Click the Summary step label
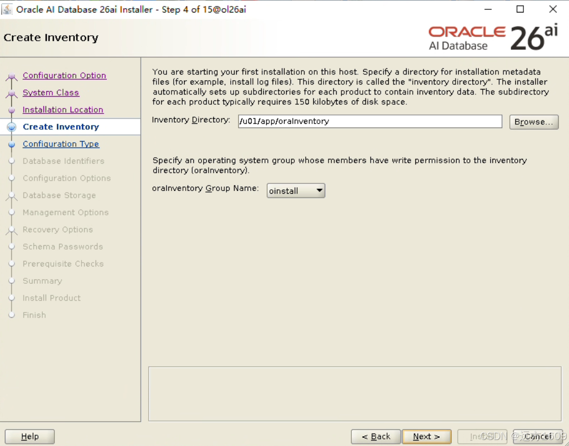Screen dimensions: 569x446 pos(42,281)
